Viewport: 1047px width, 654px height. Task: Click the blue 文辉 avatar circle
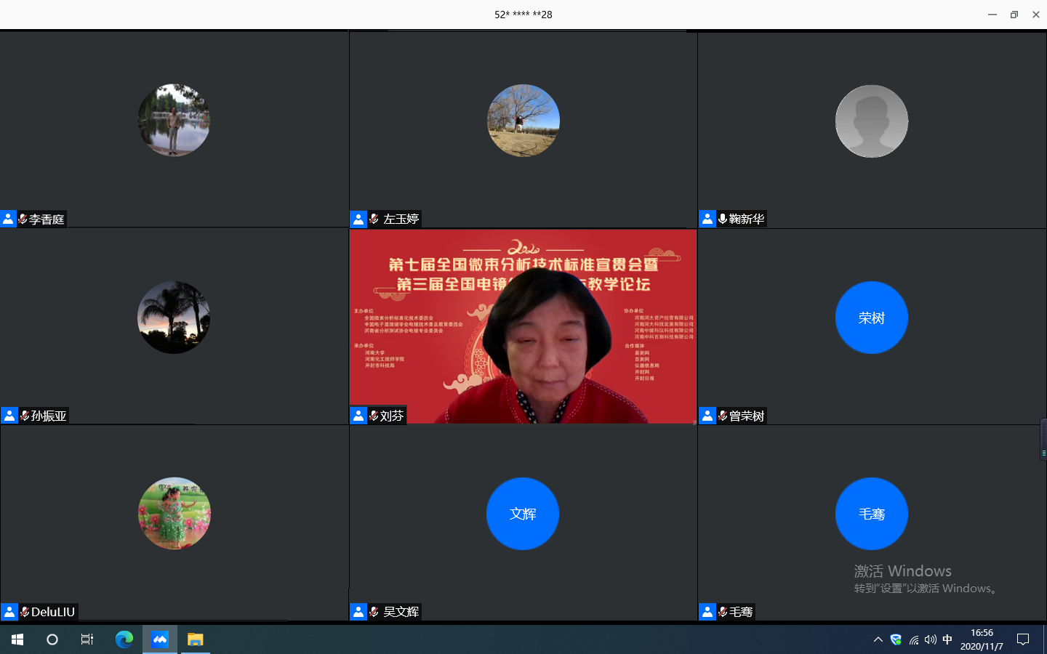pyautogui.click(x=522, y=514)
